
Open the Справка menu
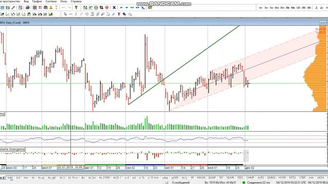[x=76, y=1]
